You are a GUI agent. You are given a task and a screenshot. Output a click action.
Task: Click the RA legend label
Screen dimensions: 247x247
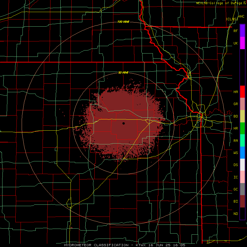(235, 141)
